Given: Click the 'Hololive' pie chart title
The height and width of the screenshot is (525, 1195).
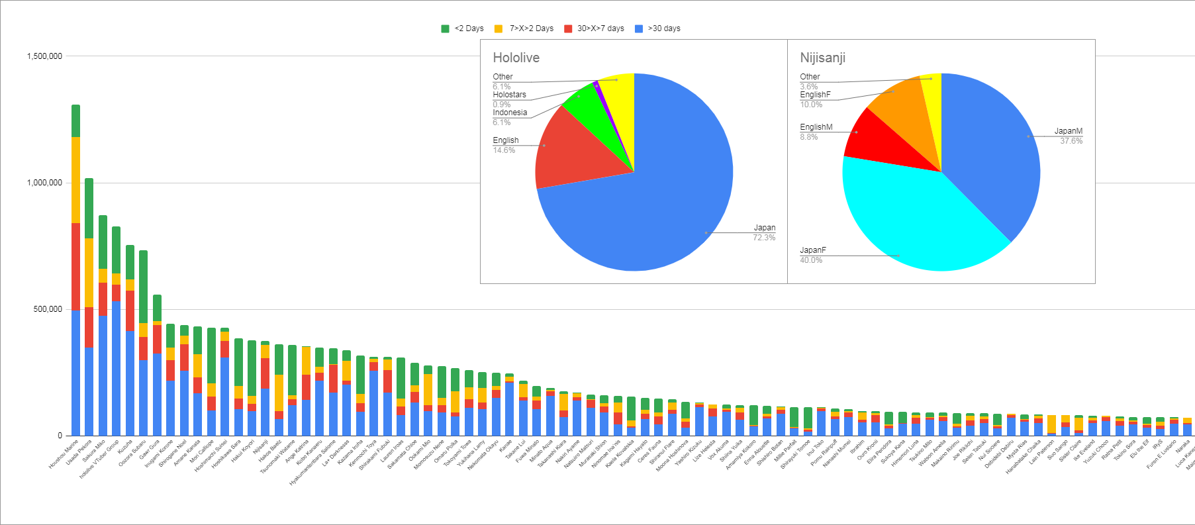Looking at the screenshot, I should 516,58.
